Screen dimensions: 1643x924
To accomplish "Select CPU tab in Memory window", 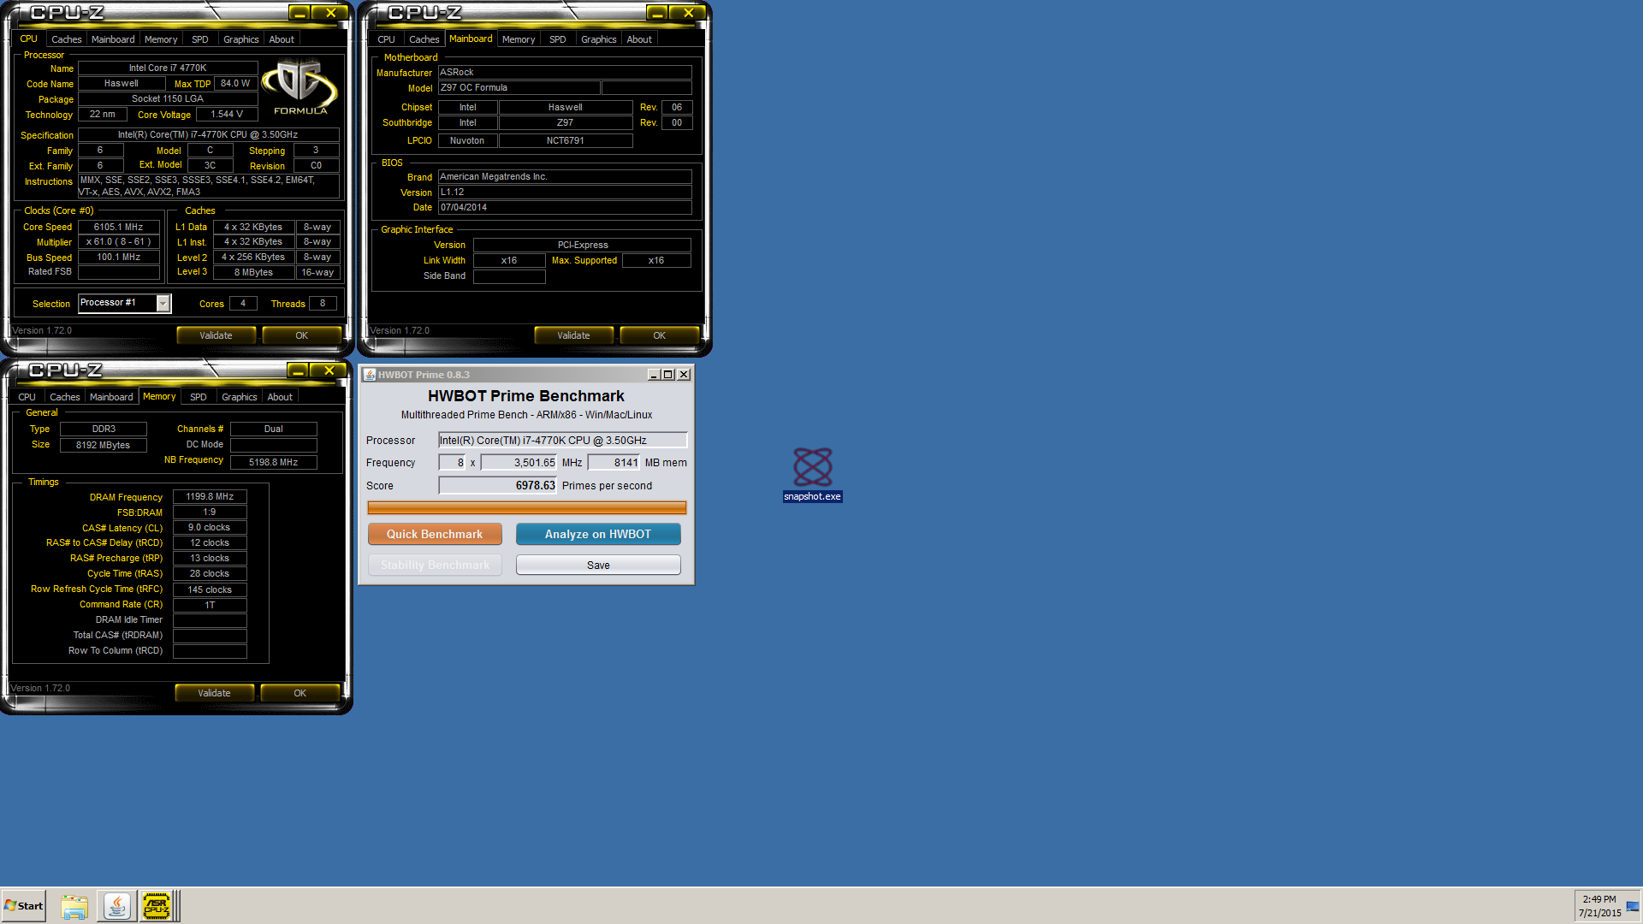I will [x=27, y=397].
